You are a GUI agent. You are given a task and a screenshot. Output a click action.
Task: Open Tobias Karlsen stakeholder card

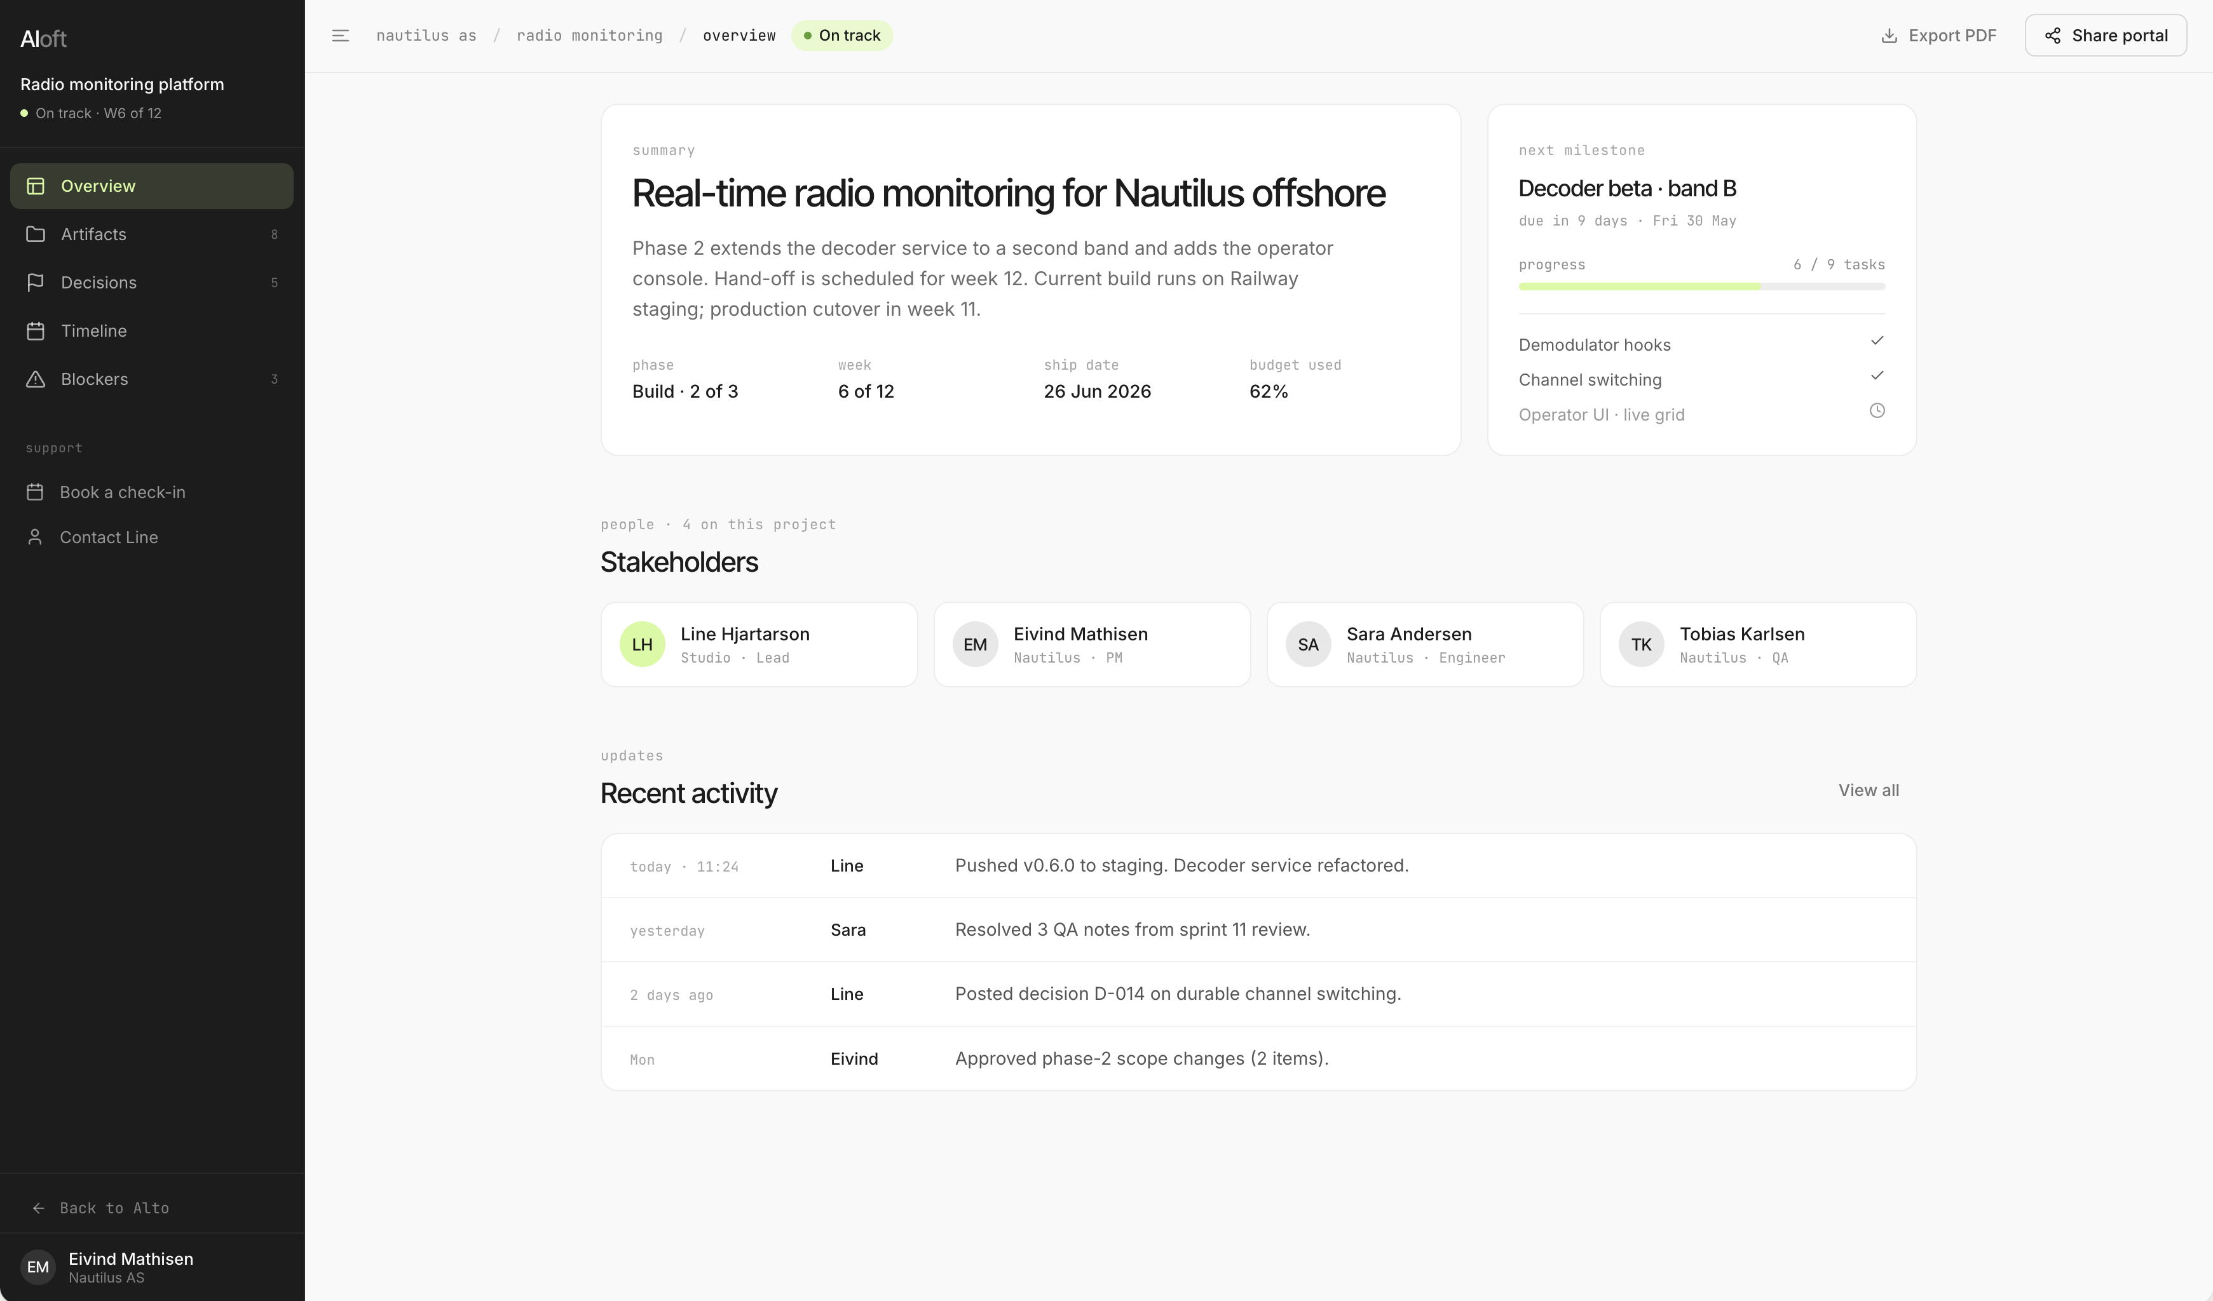pos(1757,644)
